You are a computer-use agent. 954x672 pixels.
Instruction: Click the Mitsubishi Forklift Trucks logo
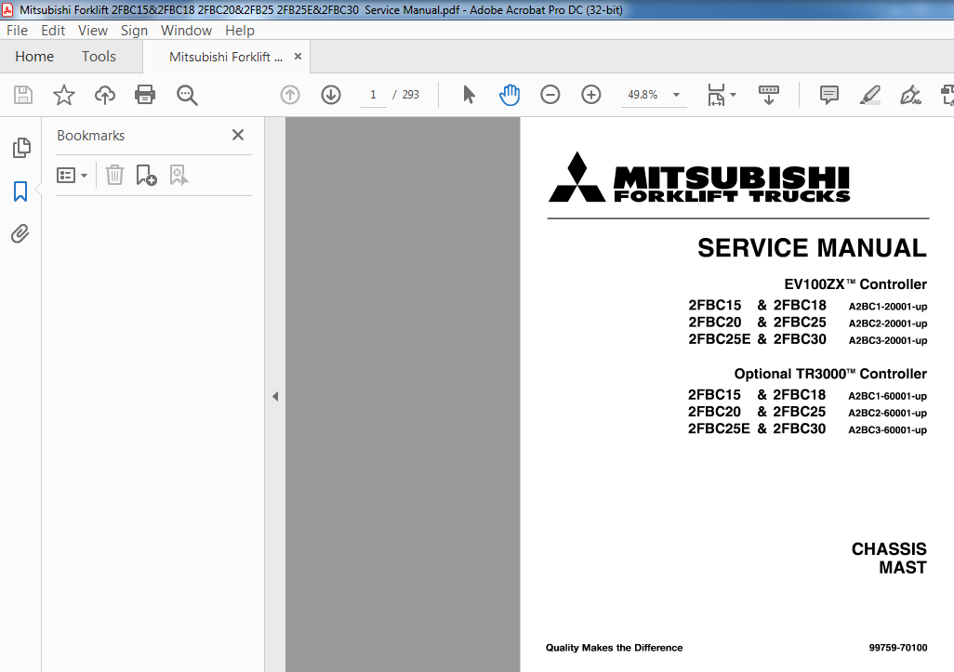(x=699, y=177)
